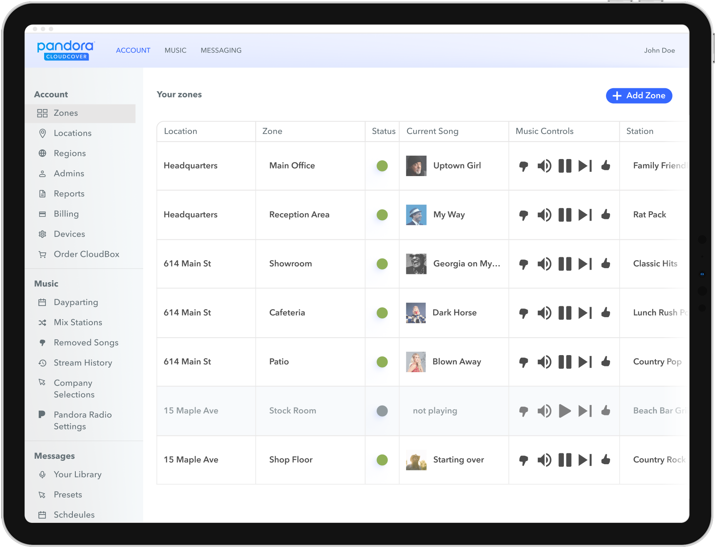Adjust volume for Showroom zone
The height and width of the screenshot is (547, 715).
pos(544,264)
